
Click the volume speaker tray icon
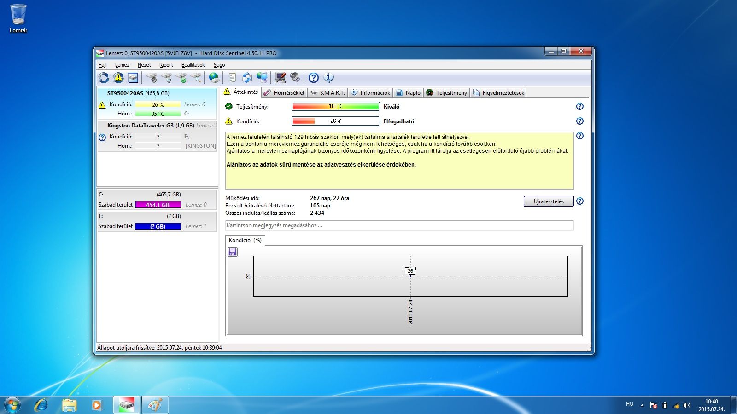tap(687, 405)
